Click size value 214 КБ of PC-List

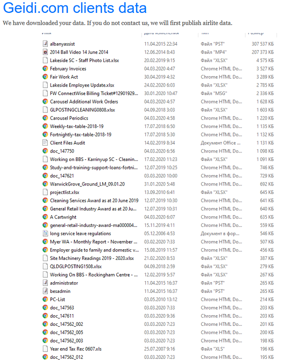[x=267, y=299]
